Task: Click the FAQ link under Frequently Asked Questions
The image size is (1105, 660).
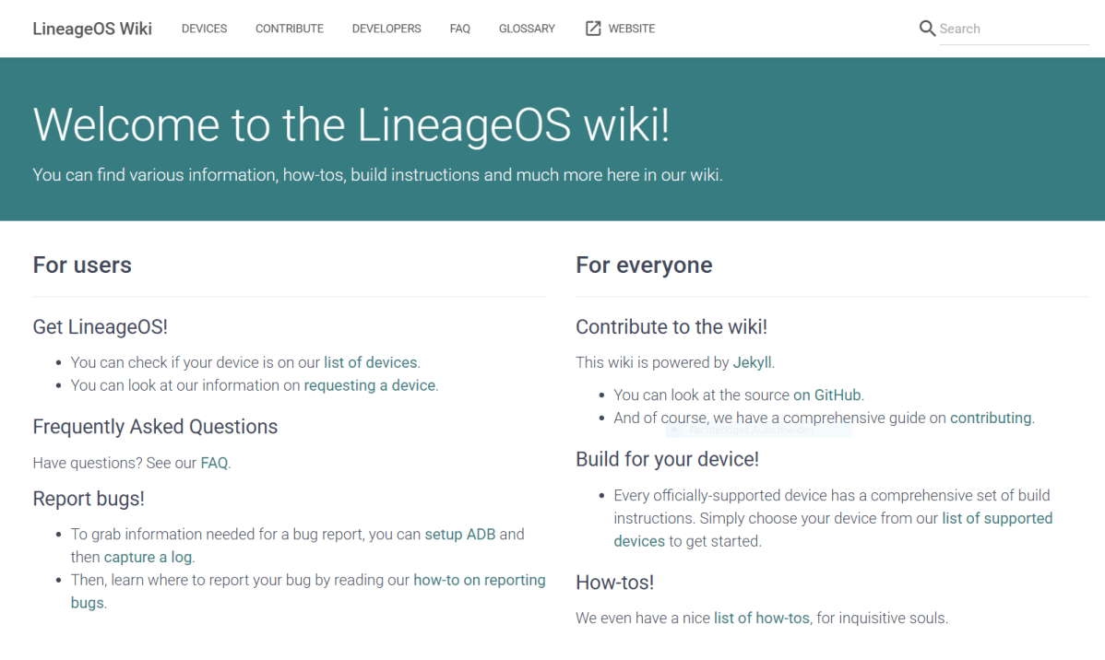Action: click(x=213, y=463)
